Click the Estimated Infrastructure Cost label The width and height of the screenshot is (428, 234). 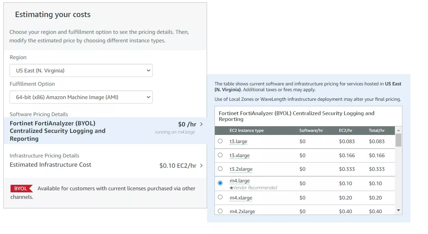pyautogui.click(x=50, y=165)
